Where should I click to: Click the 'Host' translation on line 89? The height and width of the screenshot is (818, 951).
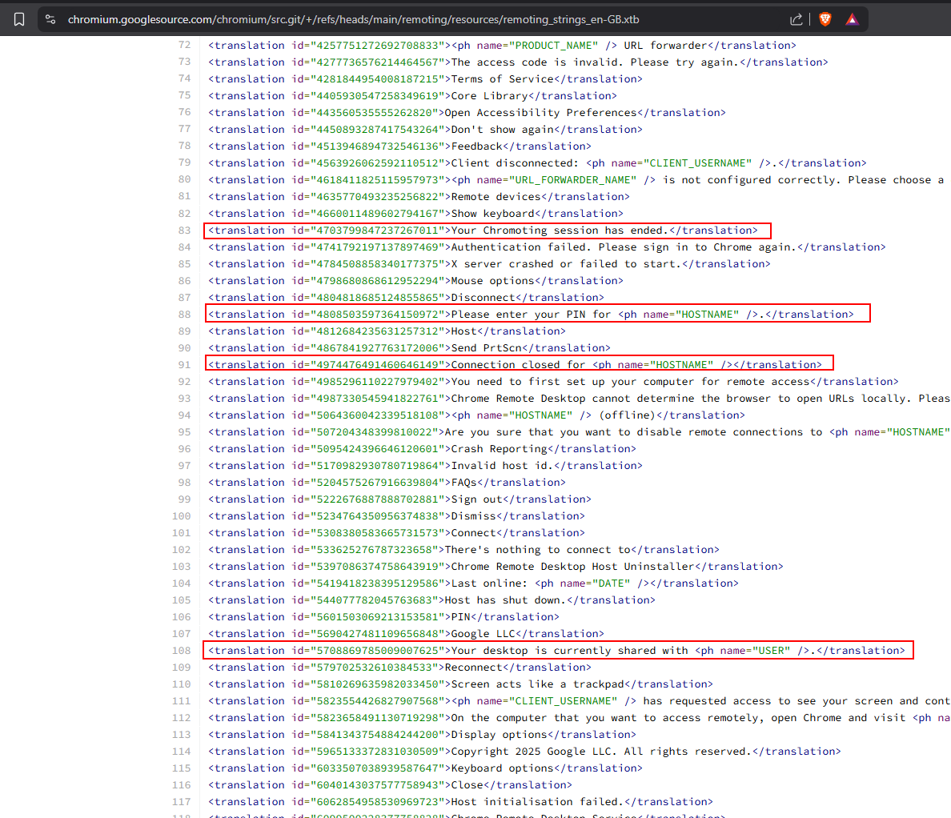click(x=464, y=331)
